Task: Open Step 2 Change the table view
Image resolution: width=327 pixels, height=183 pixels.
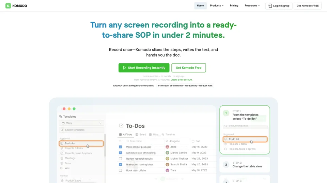Action: 245,165
